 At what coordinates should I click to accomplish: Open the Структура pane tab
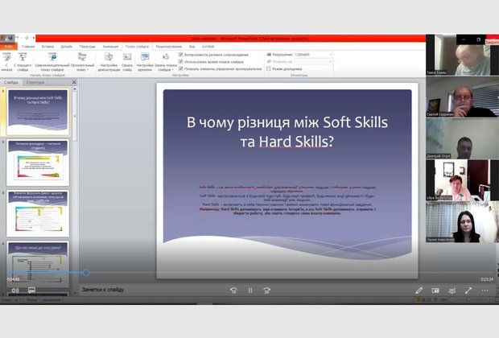(35, 82)
